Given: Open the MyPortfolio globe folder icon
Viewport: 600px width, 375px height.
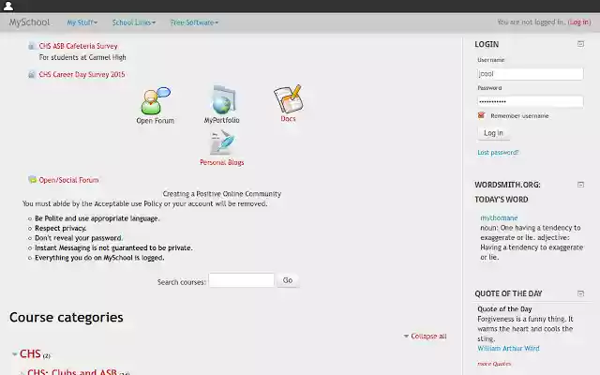Looking at the screenshot, I should 223,100.
